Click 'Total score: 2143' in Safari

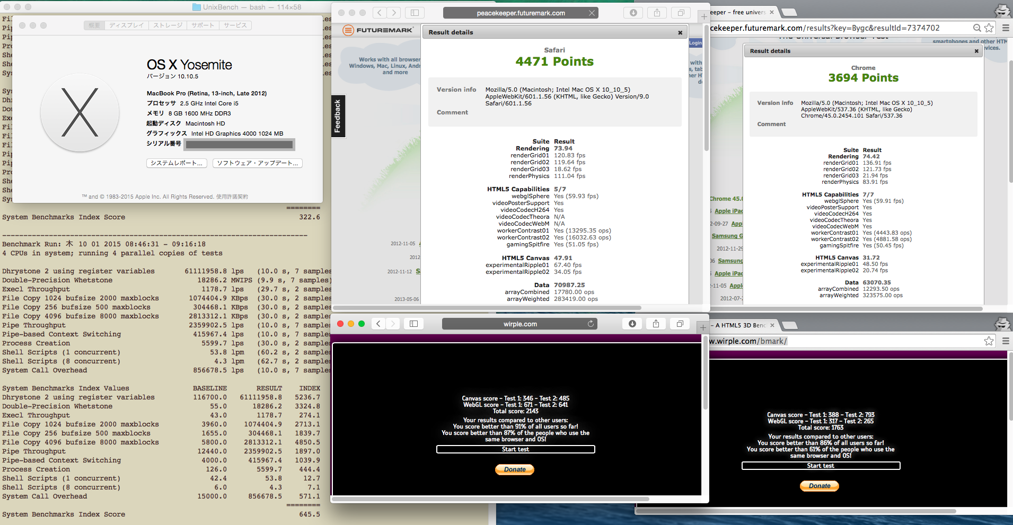(x=515, y=411)
